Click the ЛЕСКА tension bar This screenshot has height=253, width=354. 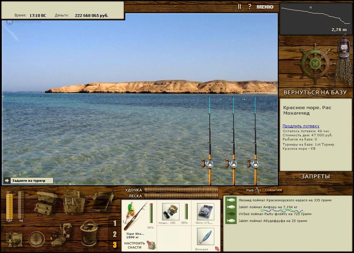tap(181, 196)
